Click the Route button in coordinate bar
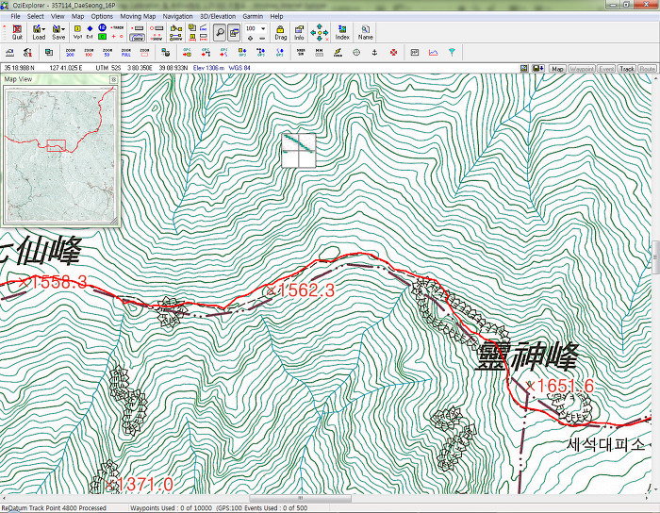The width and height of the screenshot is (660, 513). coord(648,68)
